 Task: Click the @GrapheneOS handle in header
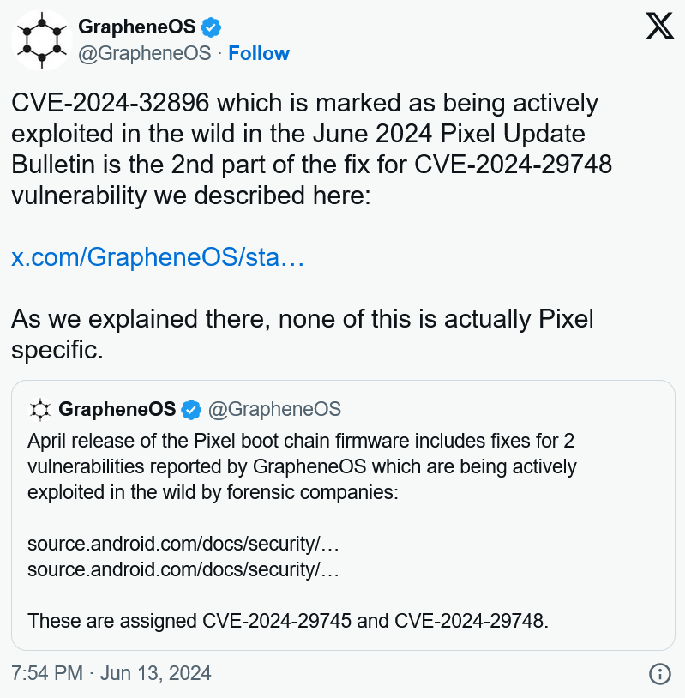point(145,53)
